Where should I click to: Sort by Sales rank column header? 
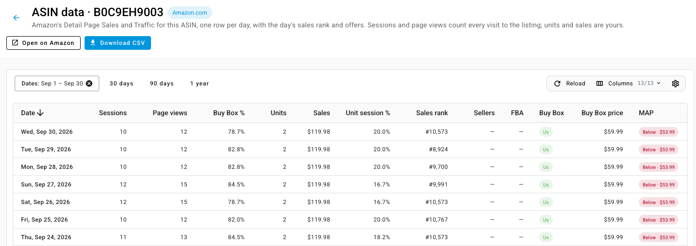click(432, 113)
